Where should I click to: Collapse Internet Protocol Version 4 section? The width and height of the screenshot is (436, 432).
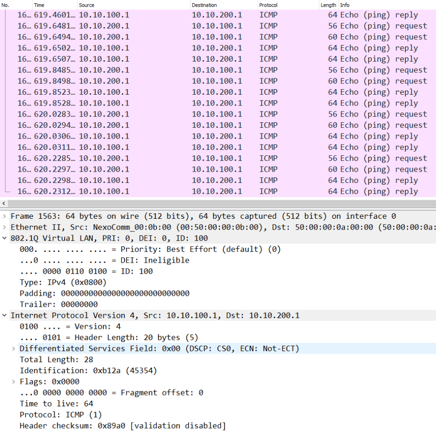coord(5,316)
